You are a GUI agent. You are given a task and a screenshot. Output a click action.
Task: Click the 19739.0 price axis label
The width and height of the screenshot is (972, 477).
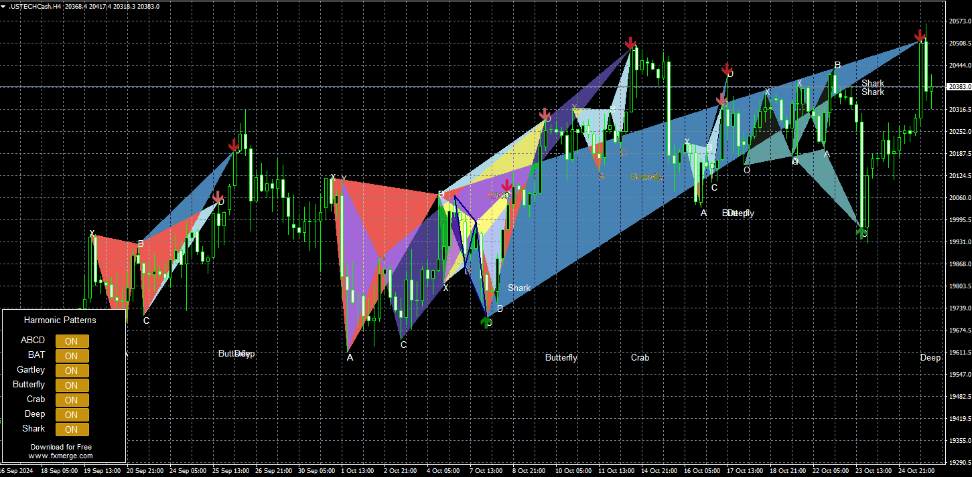coord(960,308)
